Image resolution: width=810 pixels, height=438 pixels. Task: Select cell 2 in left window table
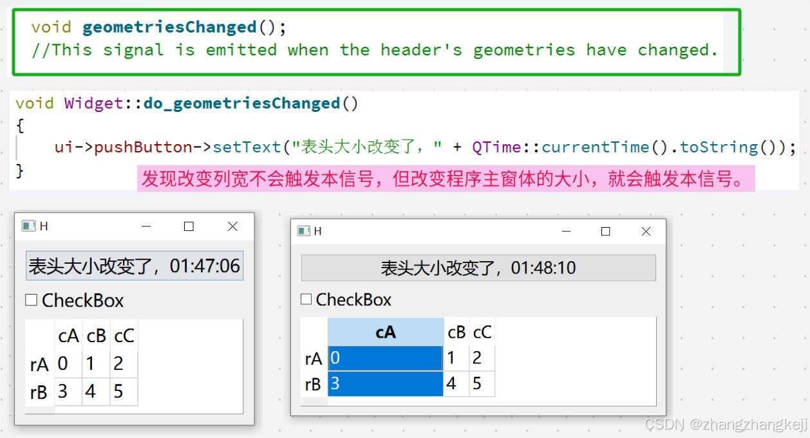click(x=124, y=364)
